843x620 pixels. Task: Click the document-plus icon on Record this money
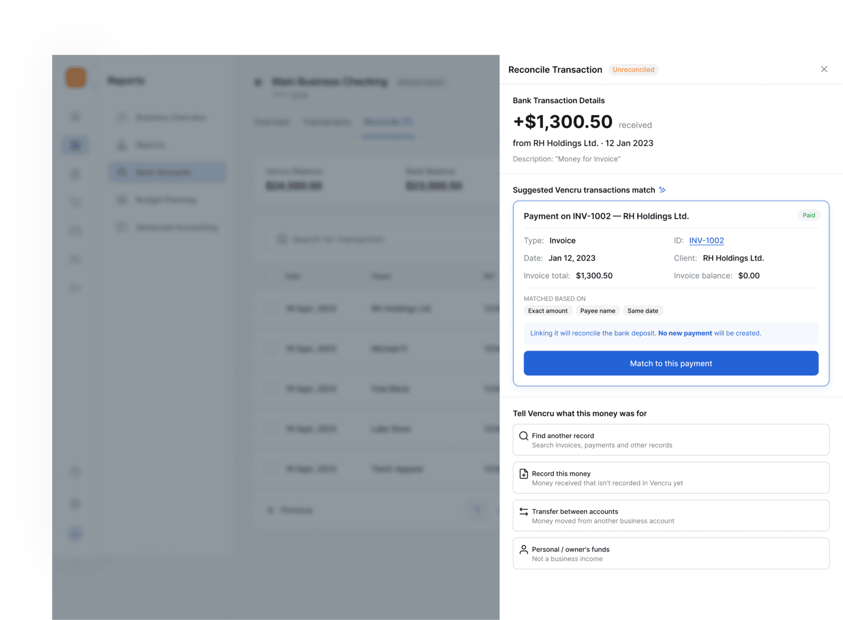point(524,473)
